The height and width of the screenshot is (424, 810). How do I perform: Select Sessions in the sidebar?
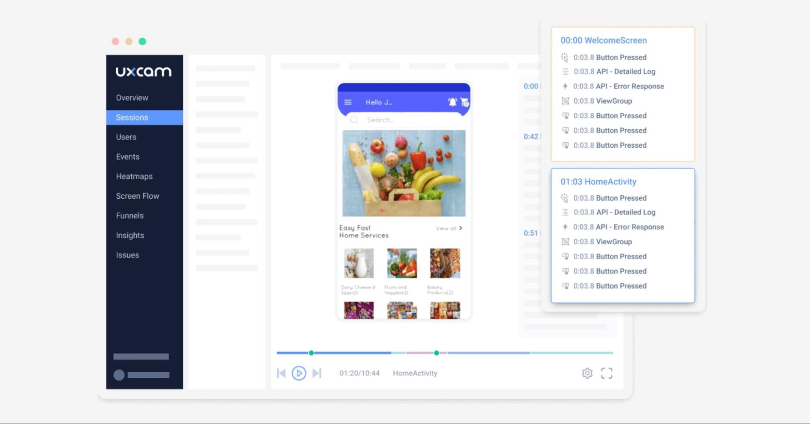131,117
